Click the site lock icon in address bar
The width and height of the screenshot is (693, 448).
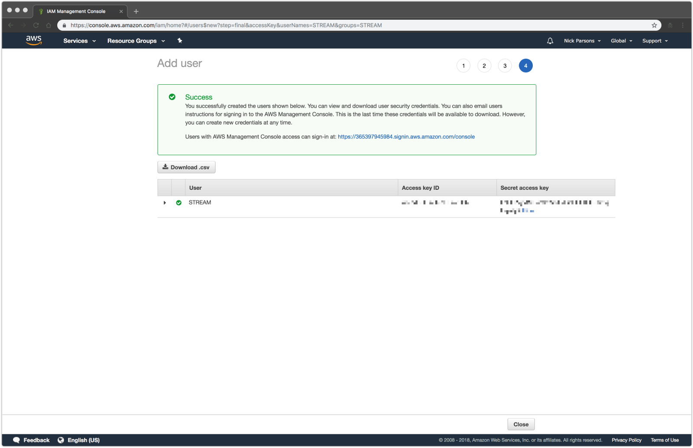[x=65, y=25]
